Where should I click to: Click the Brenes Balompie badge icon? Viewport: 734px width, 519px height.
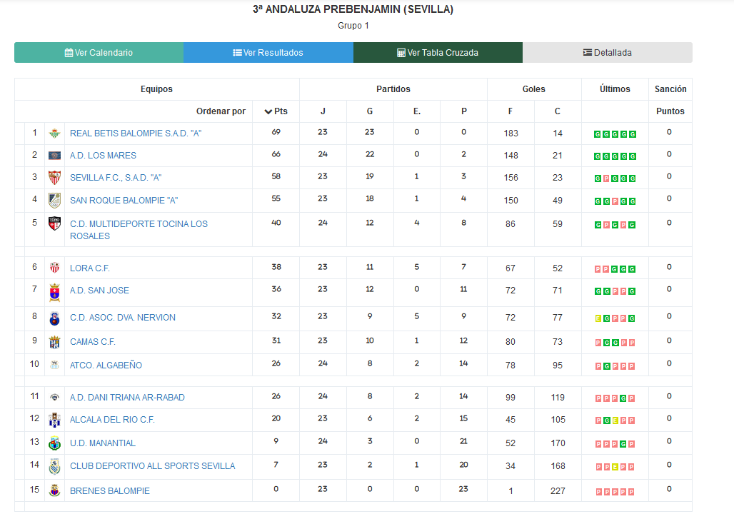[x=55, y=490]
